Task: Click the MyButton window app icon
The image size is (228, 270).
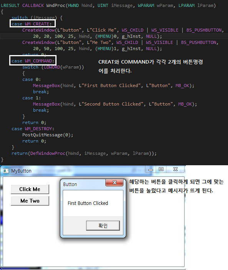Action: click(6, 171)
